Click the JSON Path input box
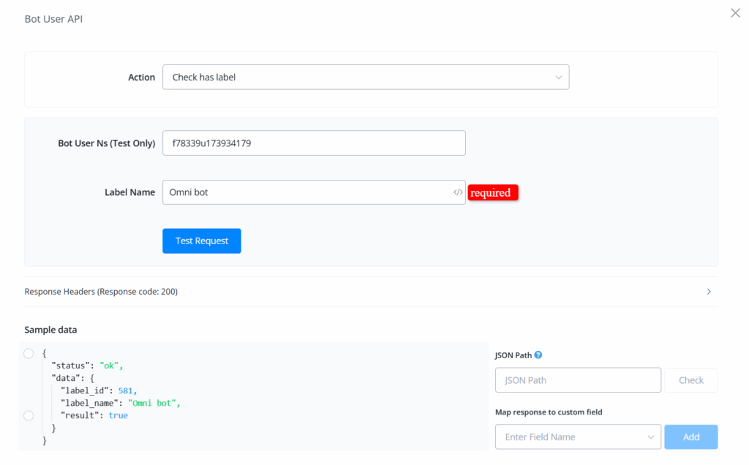 click(578, 380)
